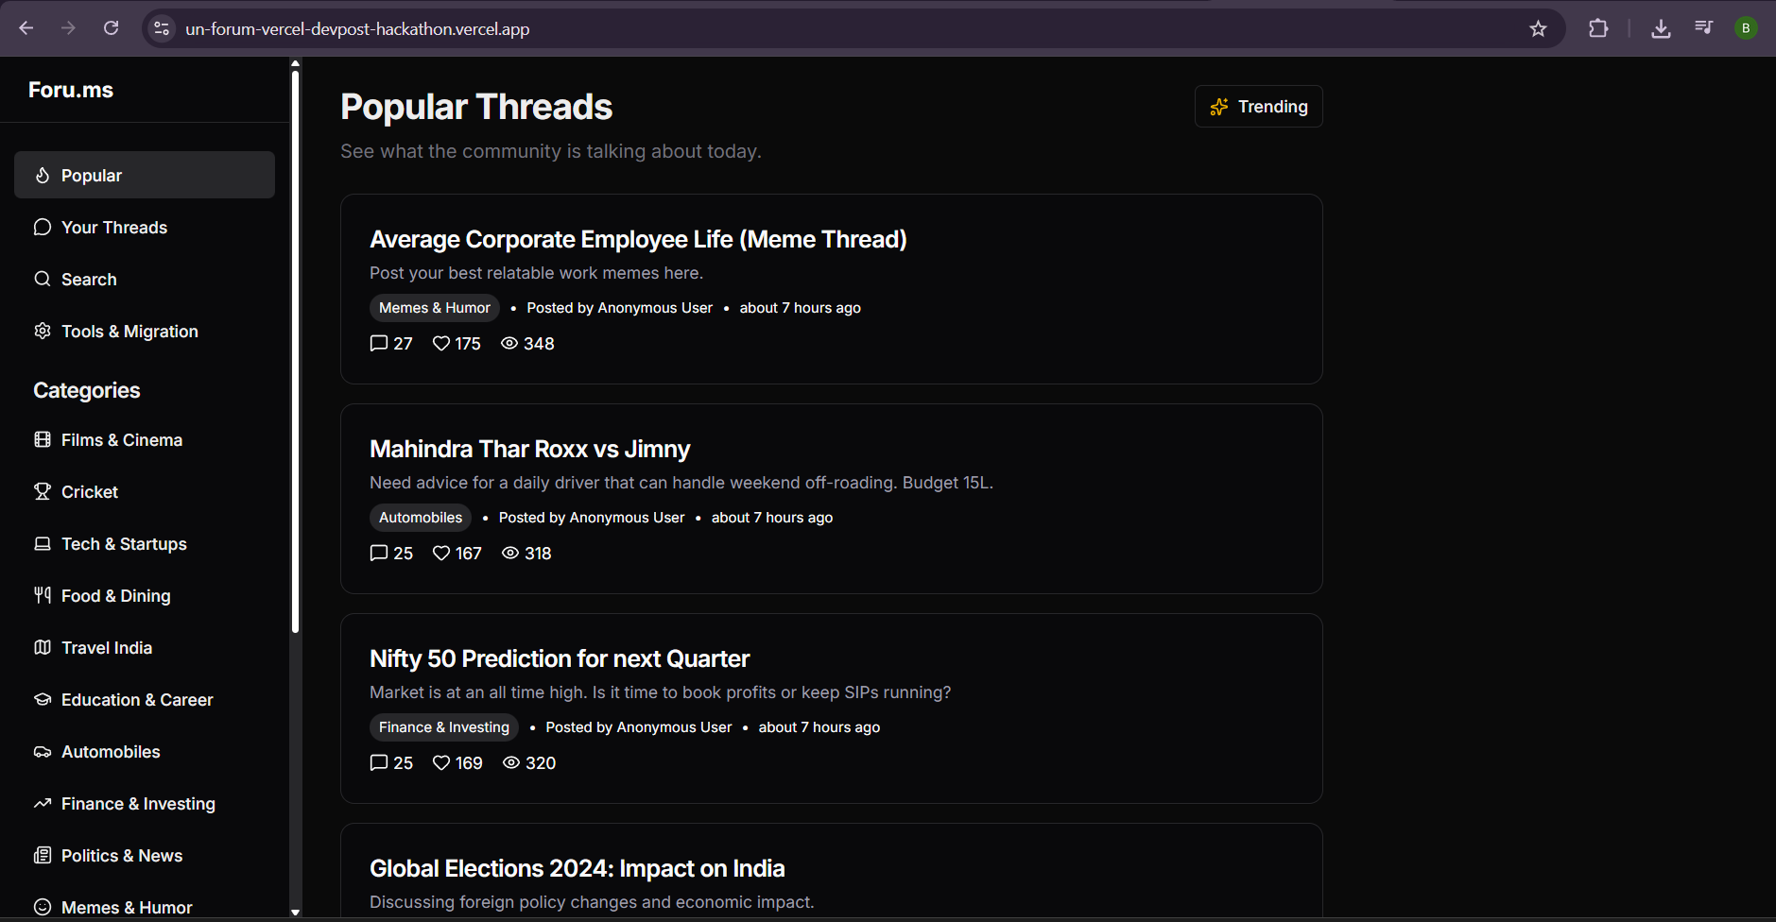Bookmark this page with the star icon
The height and width of the screenshot is (922, 1776).
(1539, 28)
